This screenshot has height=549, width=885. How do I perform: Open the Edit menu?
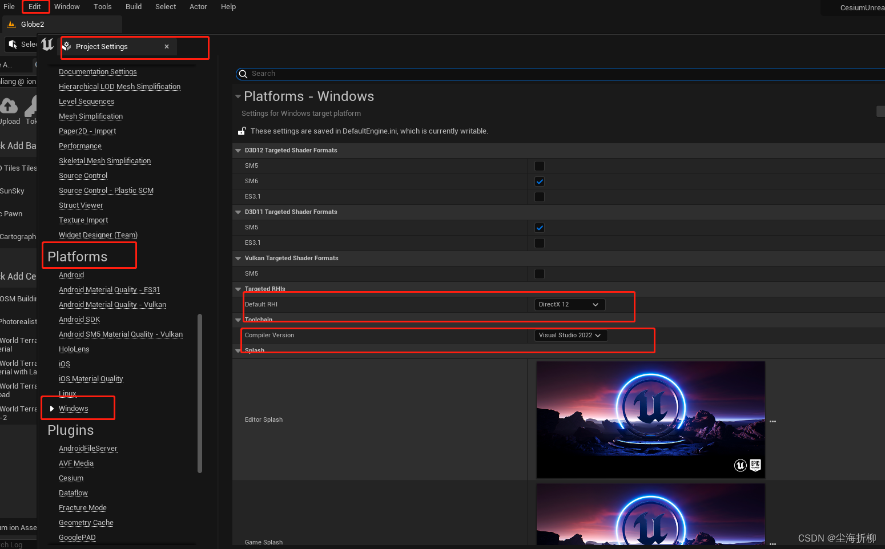[x=35, y=7]
